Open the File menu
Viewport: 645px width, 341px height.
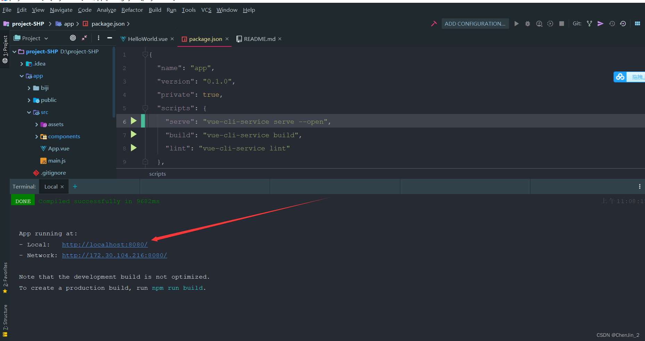coord(7,10)
